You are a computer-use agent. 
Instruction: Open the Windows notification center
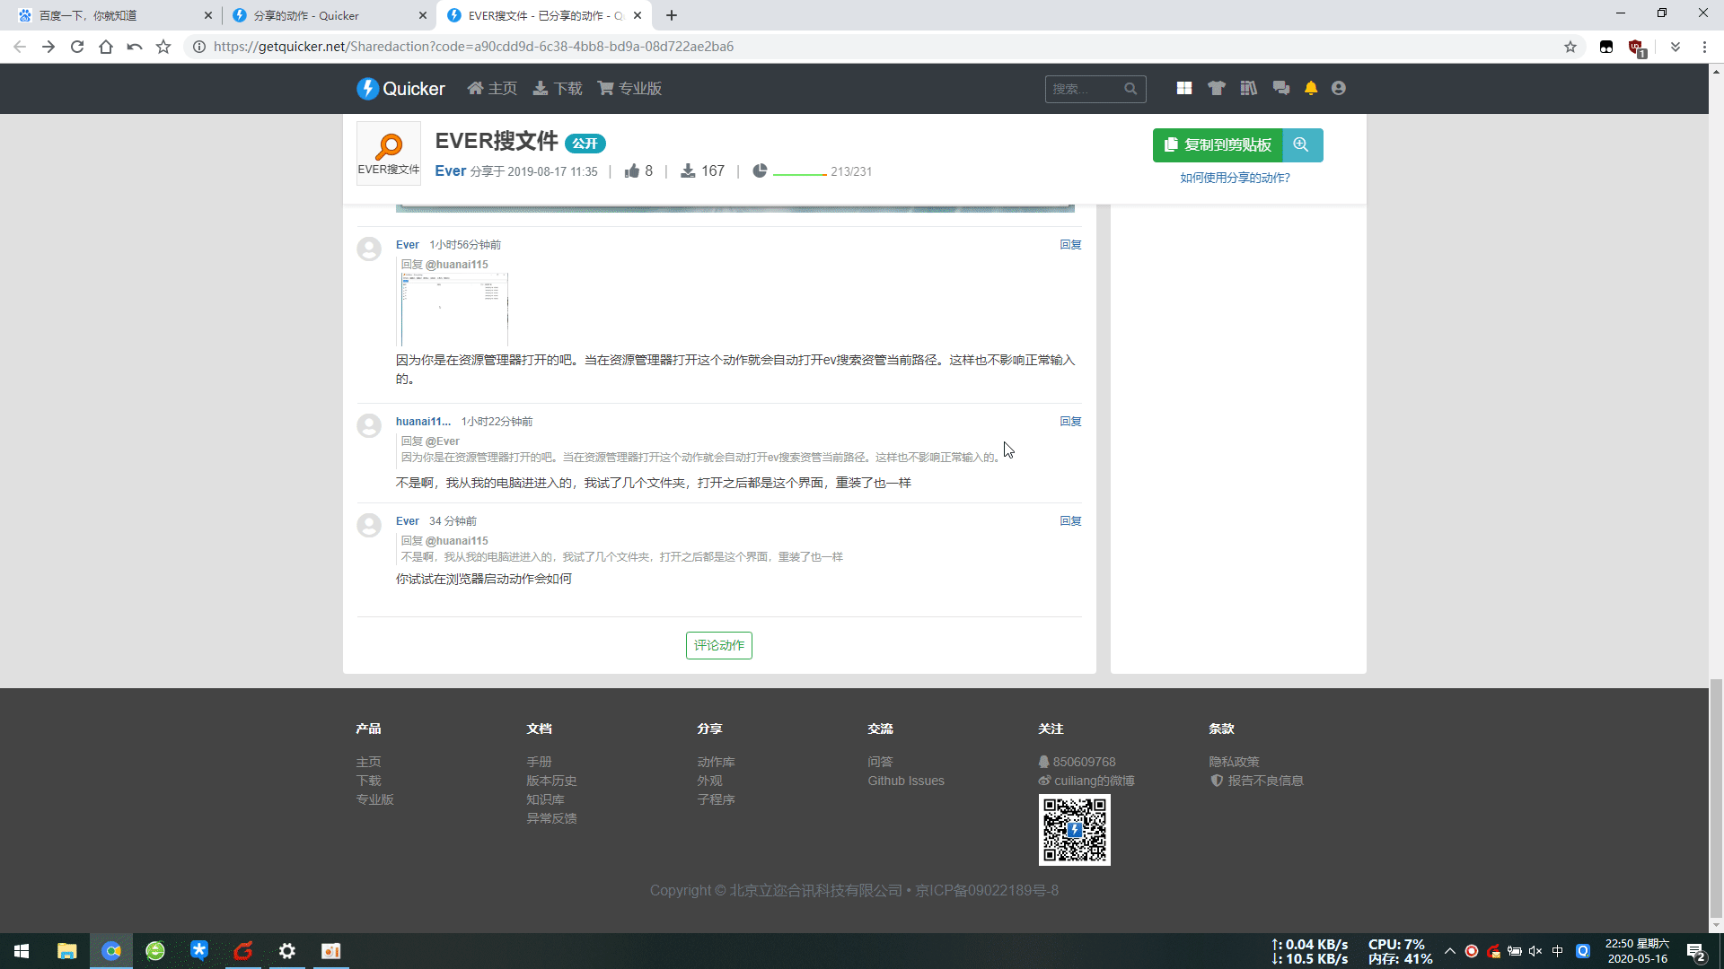(x=1696, y=951)
